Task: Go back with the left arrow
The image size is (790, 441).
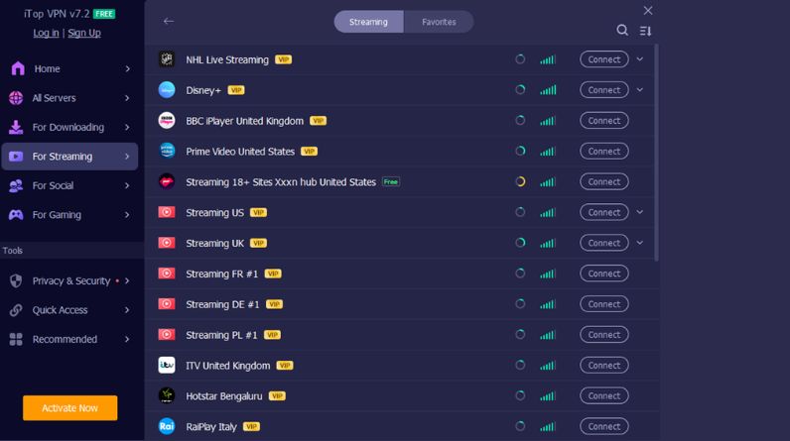Action: point(169,21)
